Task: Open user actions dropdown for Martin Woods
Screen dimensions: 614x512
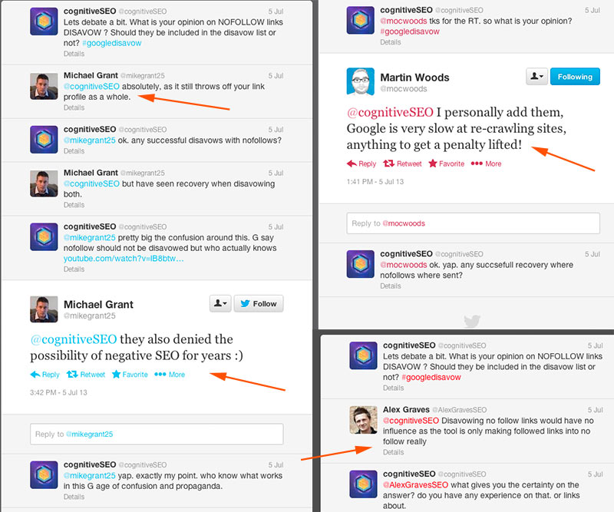Action: [536, 77]
